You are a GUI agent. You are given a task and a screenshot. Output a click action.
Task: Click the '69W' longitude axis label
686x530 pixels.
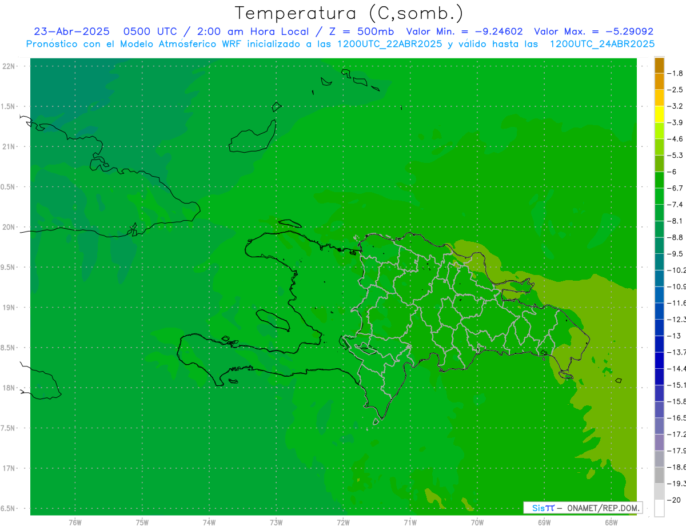pos(544,522)
